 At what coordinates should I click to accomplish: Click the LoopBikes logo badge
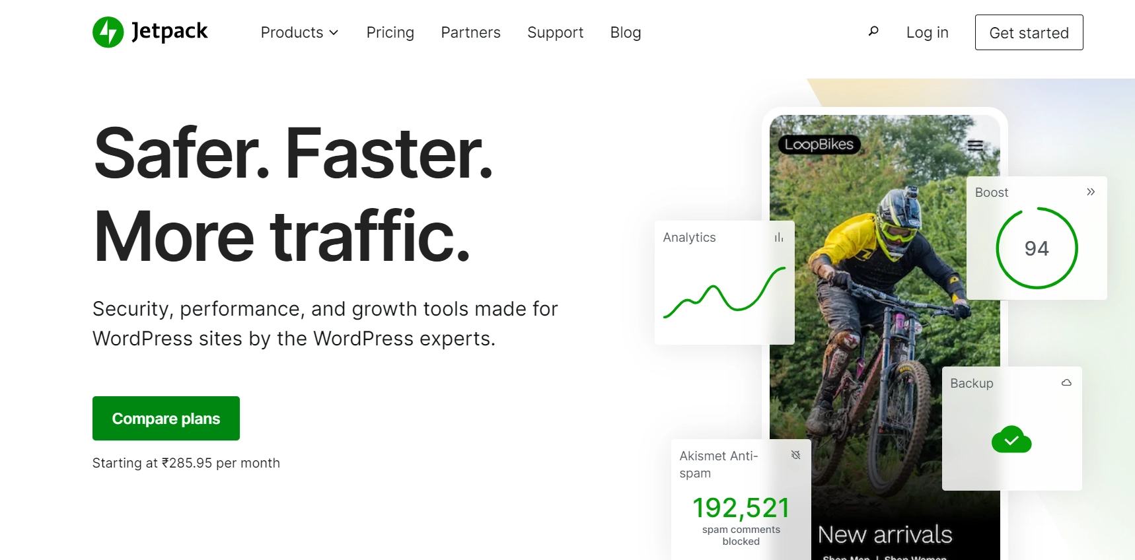819,145
